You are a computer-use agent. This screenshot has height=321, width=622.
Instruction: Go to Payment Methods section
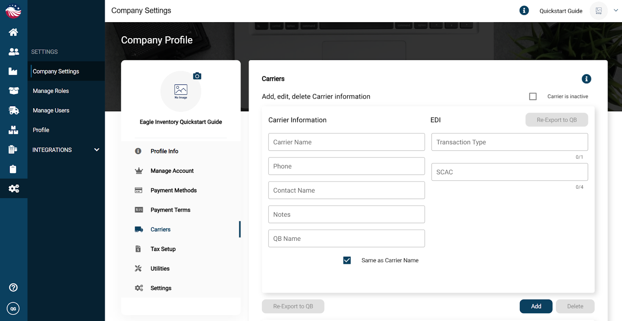[x=173, y=190]
